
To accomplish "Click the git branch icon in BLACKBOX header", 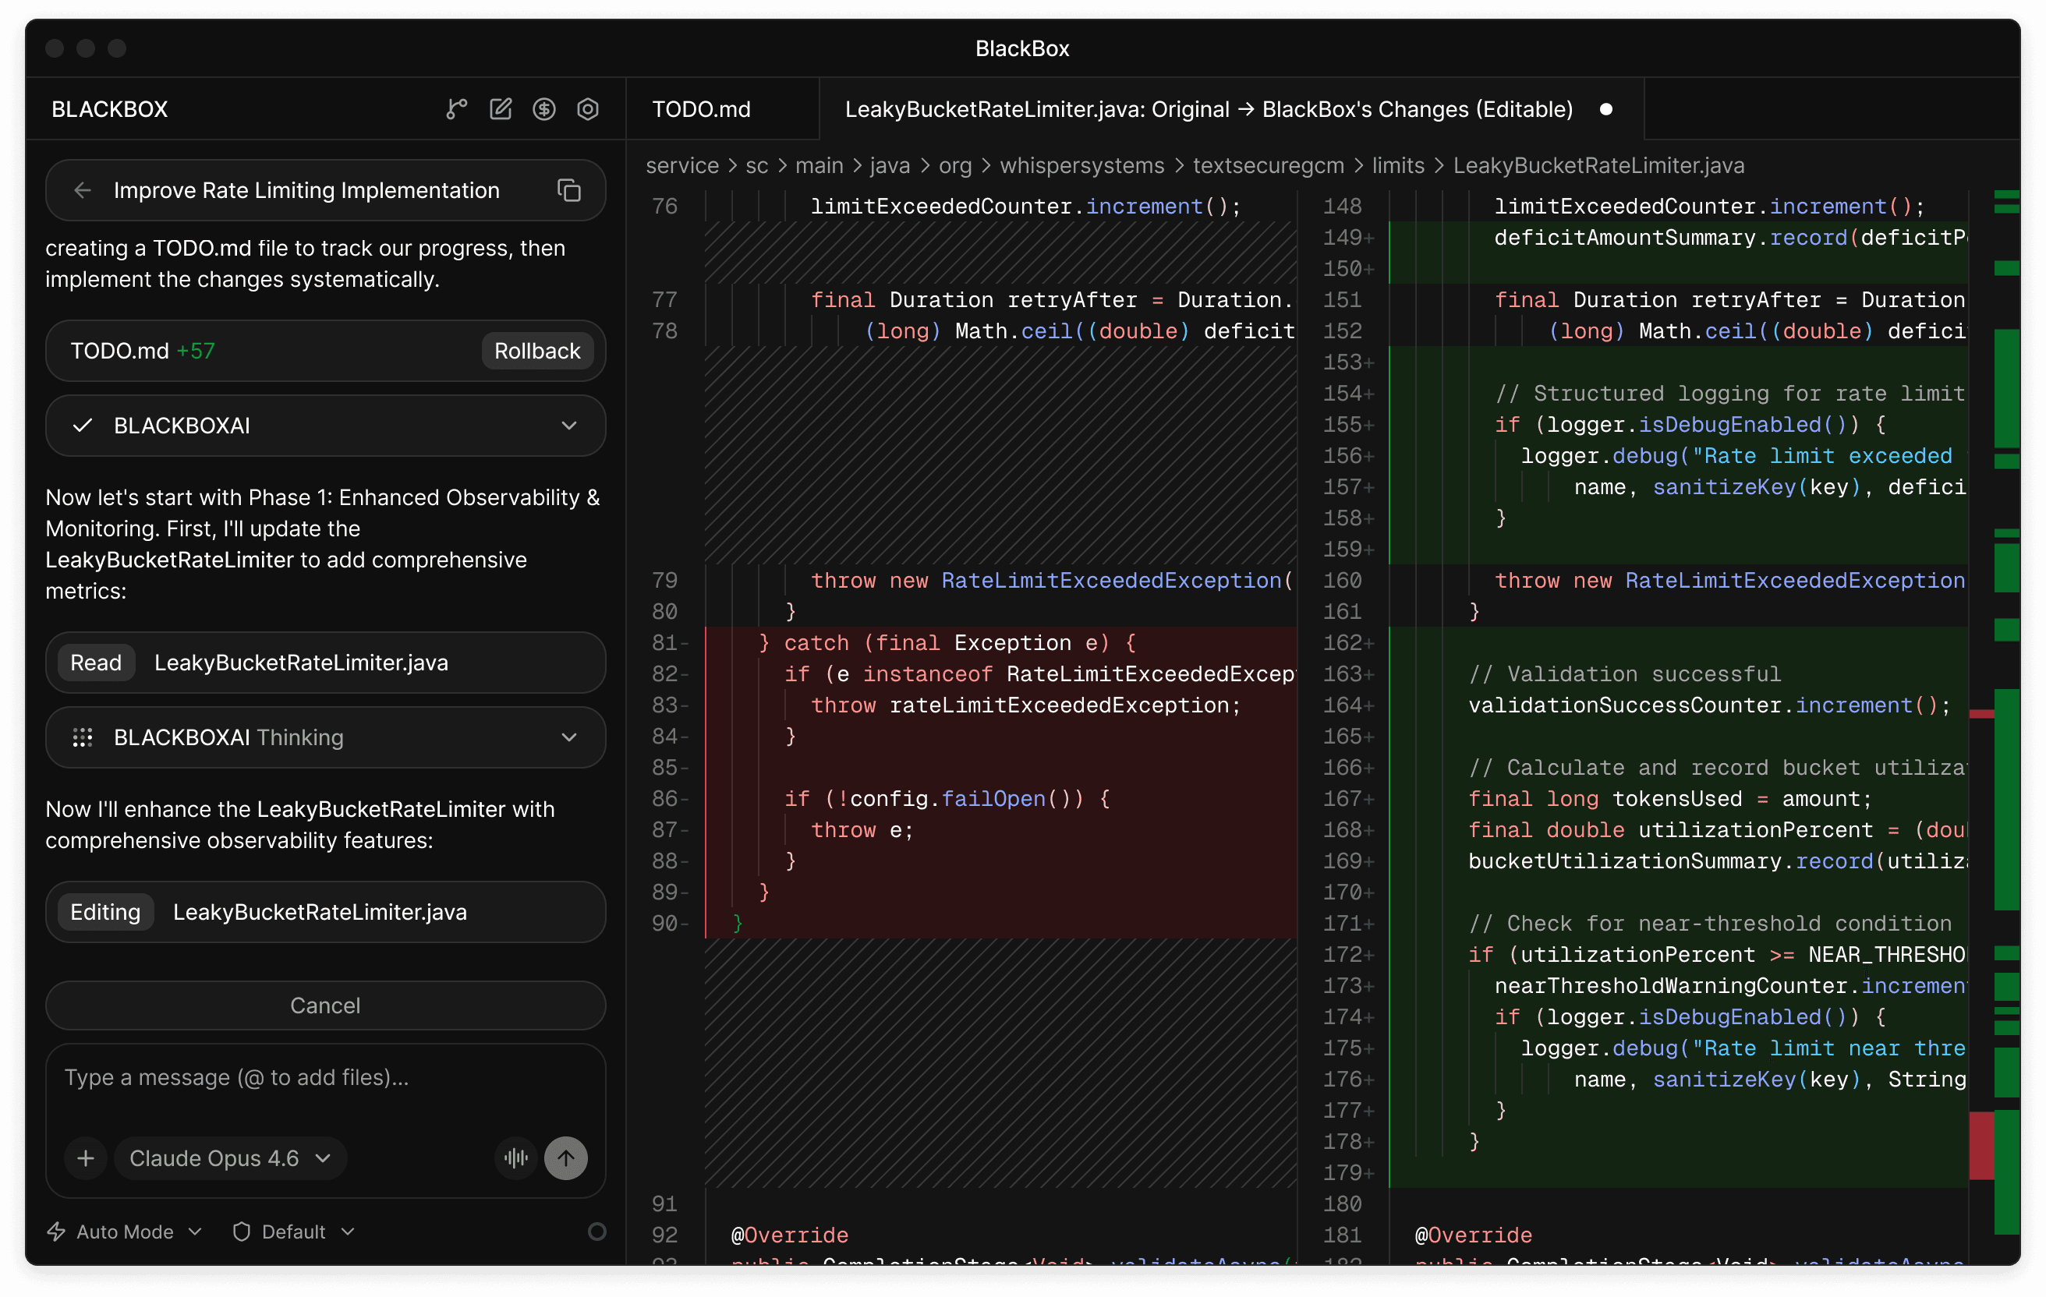I will click(456, 108).
